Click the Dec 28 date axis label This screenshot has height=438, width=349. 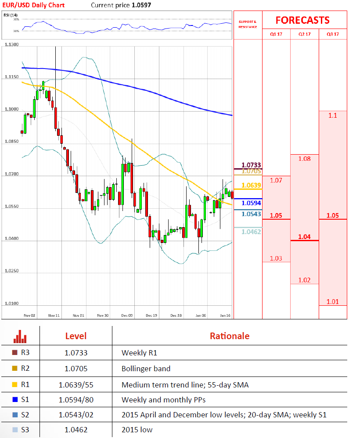(x=176, y=315)
